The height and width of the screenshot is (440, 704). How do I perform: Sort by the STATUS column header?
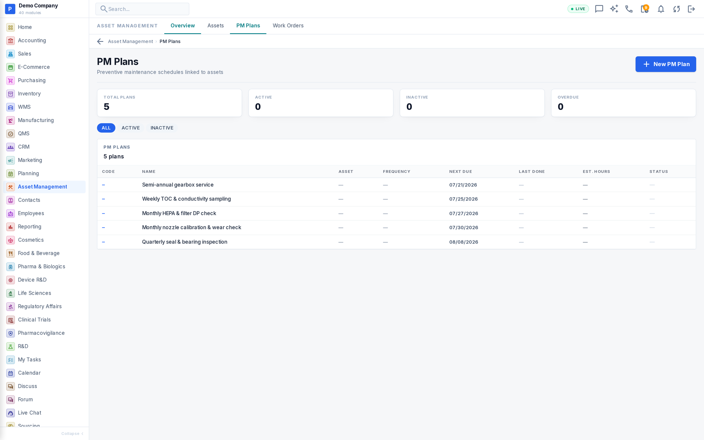click(x=659, y=172)
